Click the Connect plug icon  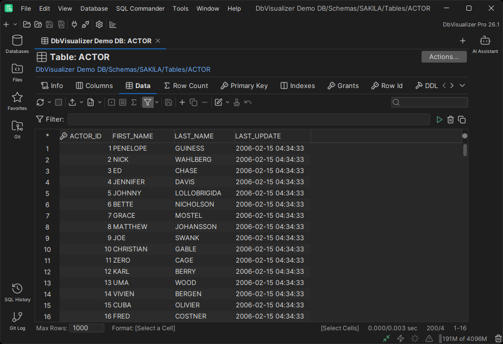pyautogui.click(x=74, y=24)
